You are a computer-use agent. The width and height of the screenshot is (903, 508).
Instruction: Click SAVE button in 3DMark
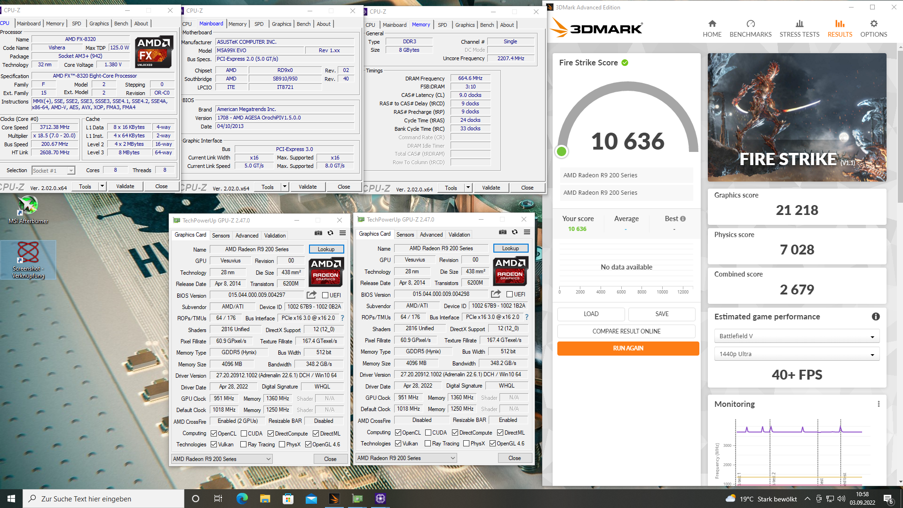[x=662, y=314]
